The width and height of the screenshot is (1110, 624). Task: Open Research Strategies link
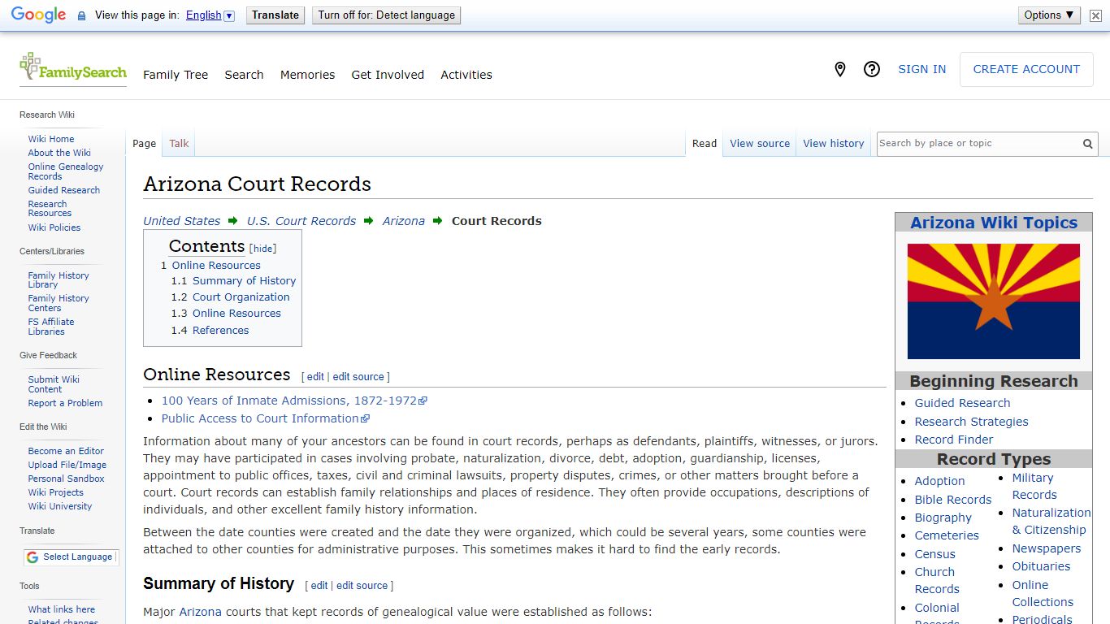(971, 422)
